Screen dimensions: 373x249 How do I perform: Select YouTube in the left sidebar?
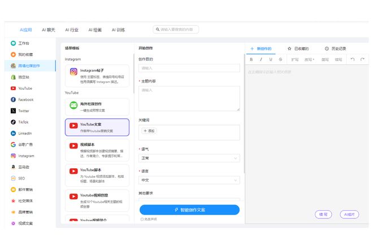click(30, 89)
